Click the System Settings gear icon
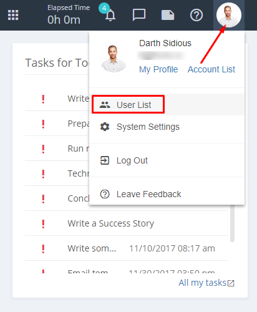This screenshot has height=312, width=257. (x=105, y=127)
